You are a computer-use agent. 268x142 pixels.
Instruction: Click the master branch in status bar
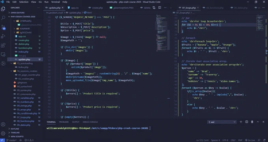(x=11, y=140)
